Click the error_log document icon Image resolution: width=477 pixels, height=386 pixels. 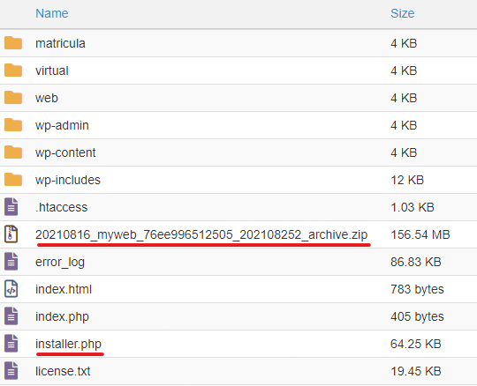11,261
